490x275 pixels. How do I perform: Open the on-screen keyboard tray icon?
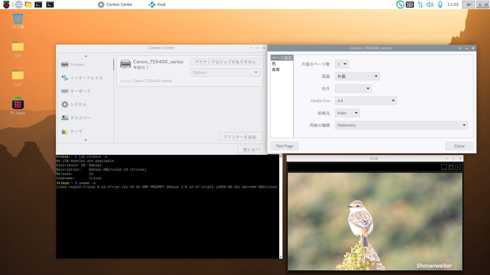pyautogui.click(x=410, y=5)
